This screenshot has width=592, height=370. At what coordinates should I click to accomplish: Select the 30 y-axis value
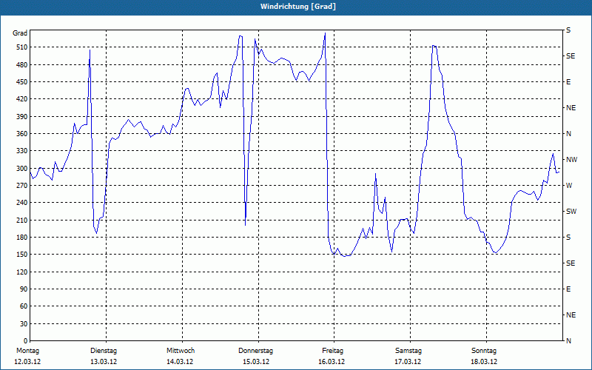click(24, 323)
